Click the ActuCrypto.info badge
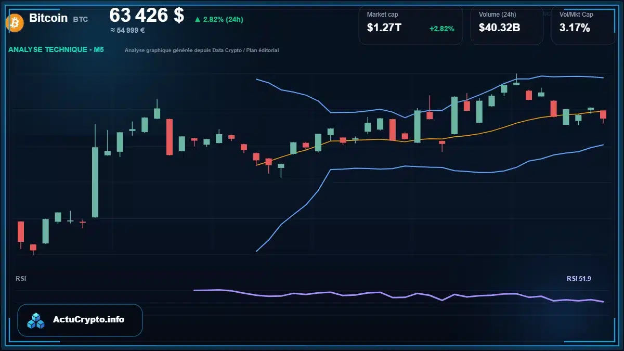624x351 pixels. pos(80,320)
